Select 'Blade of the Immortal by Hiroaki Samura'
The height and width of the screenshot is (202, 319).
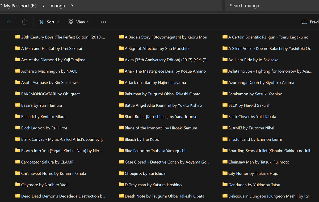161,128
